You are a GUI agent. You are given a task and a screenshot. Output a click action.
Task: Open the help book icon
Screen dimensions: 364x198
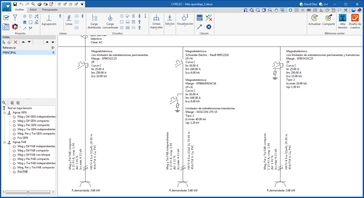pyautogui.click(x=360, y=10)
